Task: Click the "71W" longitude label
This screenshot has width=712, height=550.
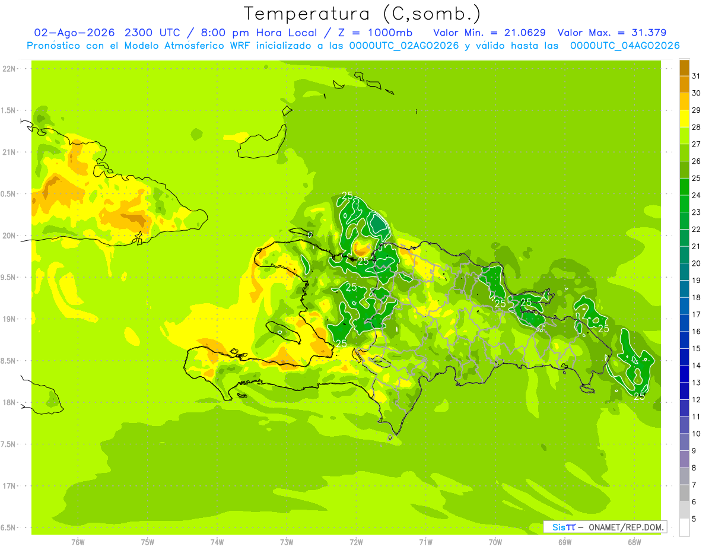Action: pos(425,542)
